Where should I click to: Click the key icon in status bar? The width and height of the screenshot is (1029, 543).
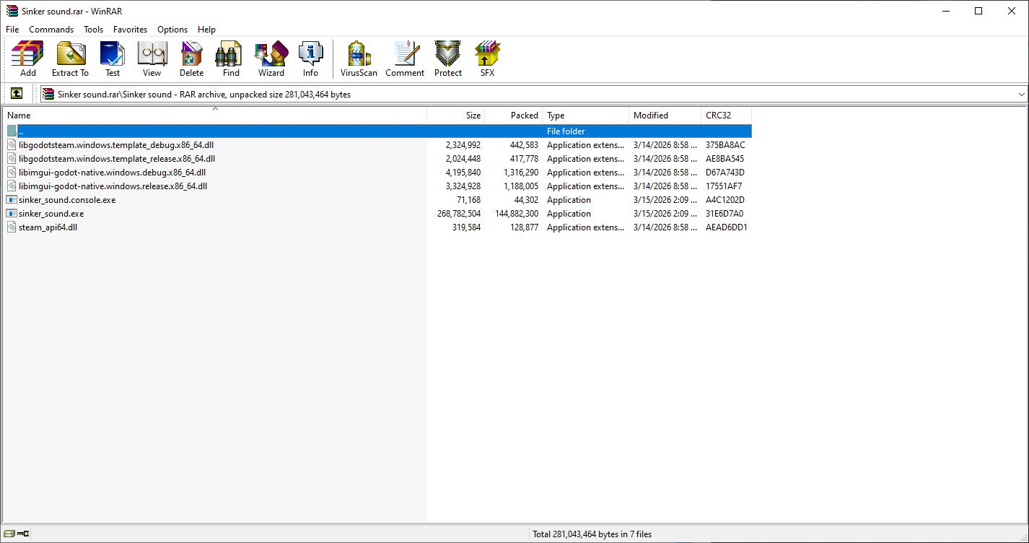click(x=22, y=534)
